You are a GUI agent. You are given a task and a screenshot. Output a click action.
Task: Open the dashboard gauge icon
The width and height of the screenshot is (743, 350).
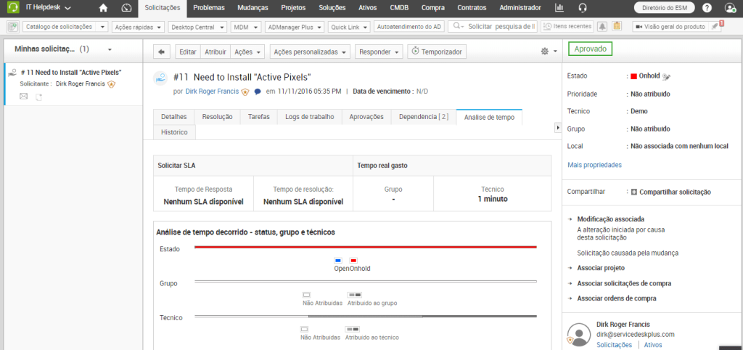click(126, 8)
